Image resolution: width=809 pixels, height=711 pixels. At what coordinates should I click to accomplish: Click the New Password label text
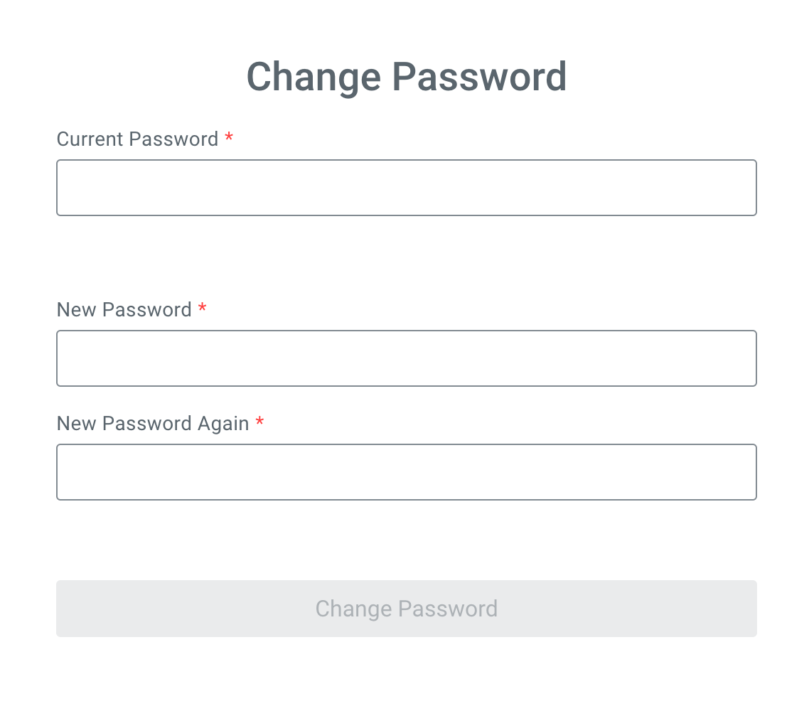click(124, 310)
